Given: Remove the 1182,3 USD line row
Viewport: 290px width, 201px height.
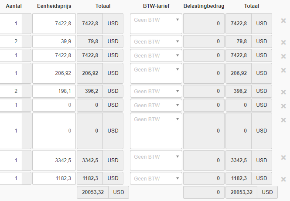Looking at the screenshot, I should (283, 179).
